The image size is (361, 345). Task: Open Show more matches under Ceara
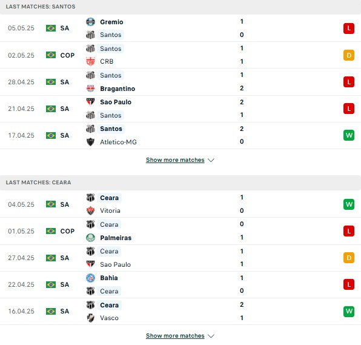click(175, 336)
